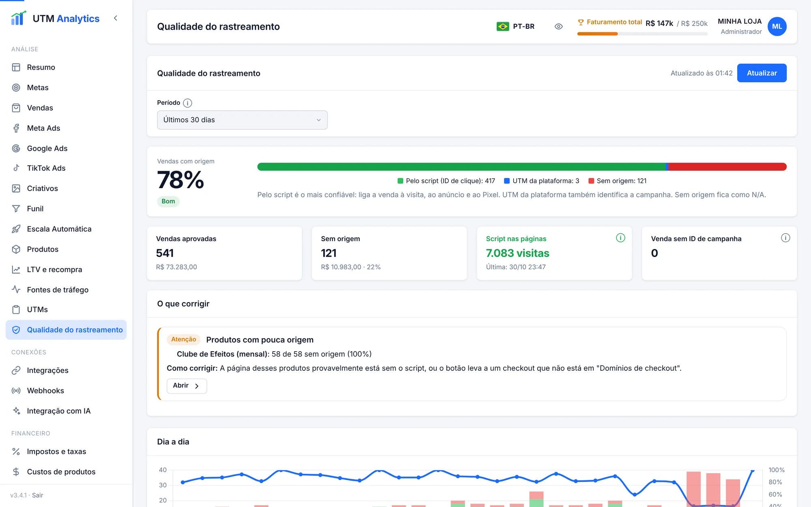Open the Qualidade do rastreamento menu item
This screenshot has width=811, height=507.
pyautogui.click(x=66, y=330)
